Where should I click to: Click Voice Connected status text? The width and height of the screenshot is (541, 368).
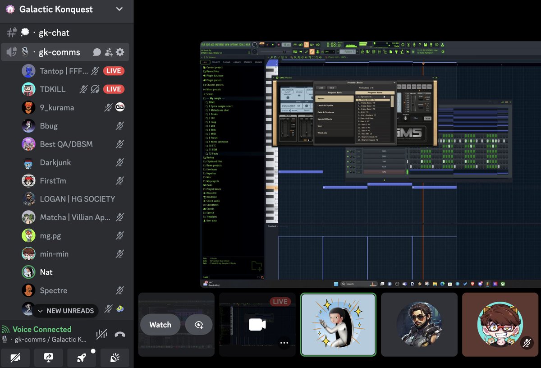(x=41, y=329)
